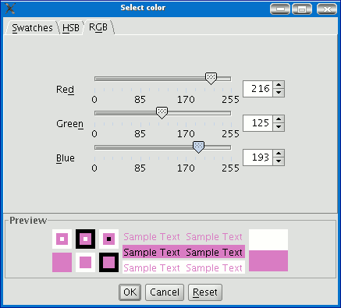Switch to the Swatches tab
This screenshot has height=308, width=341.
pos(32,27)
